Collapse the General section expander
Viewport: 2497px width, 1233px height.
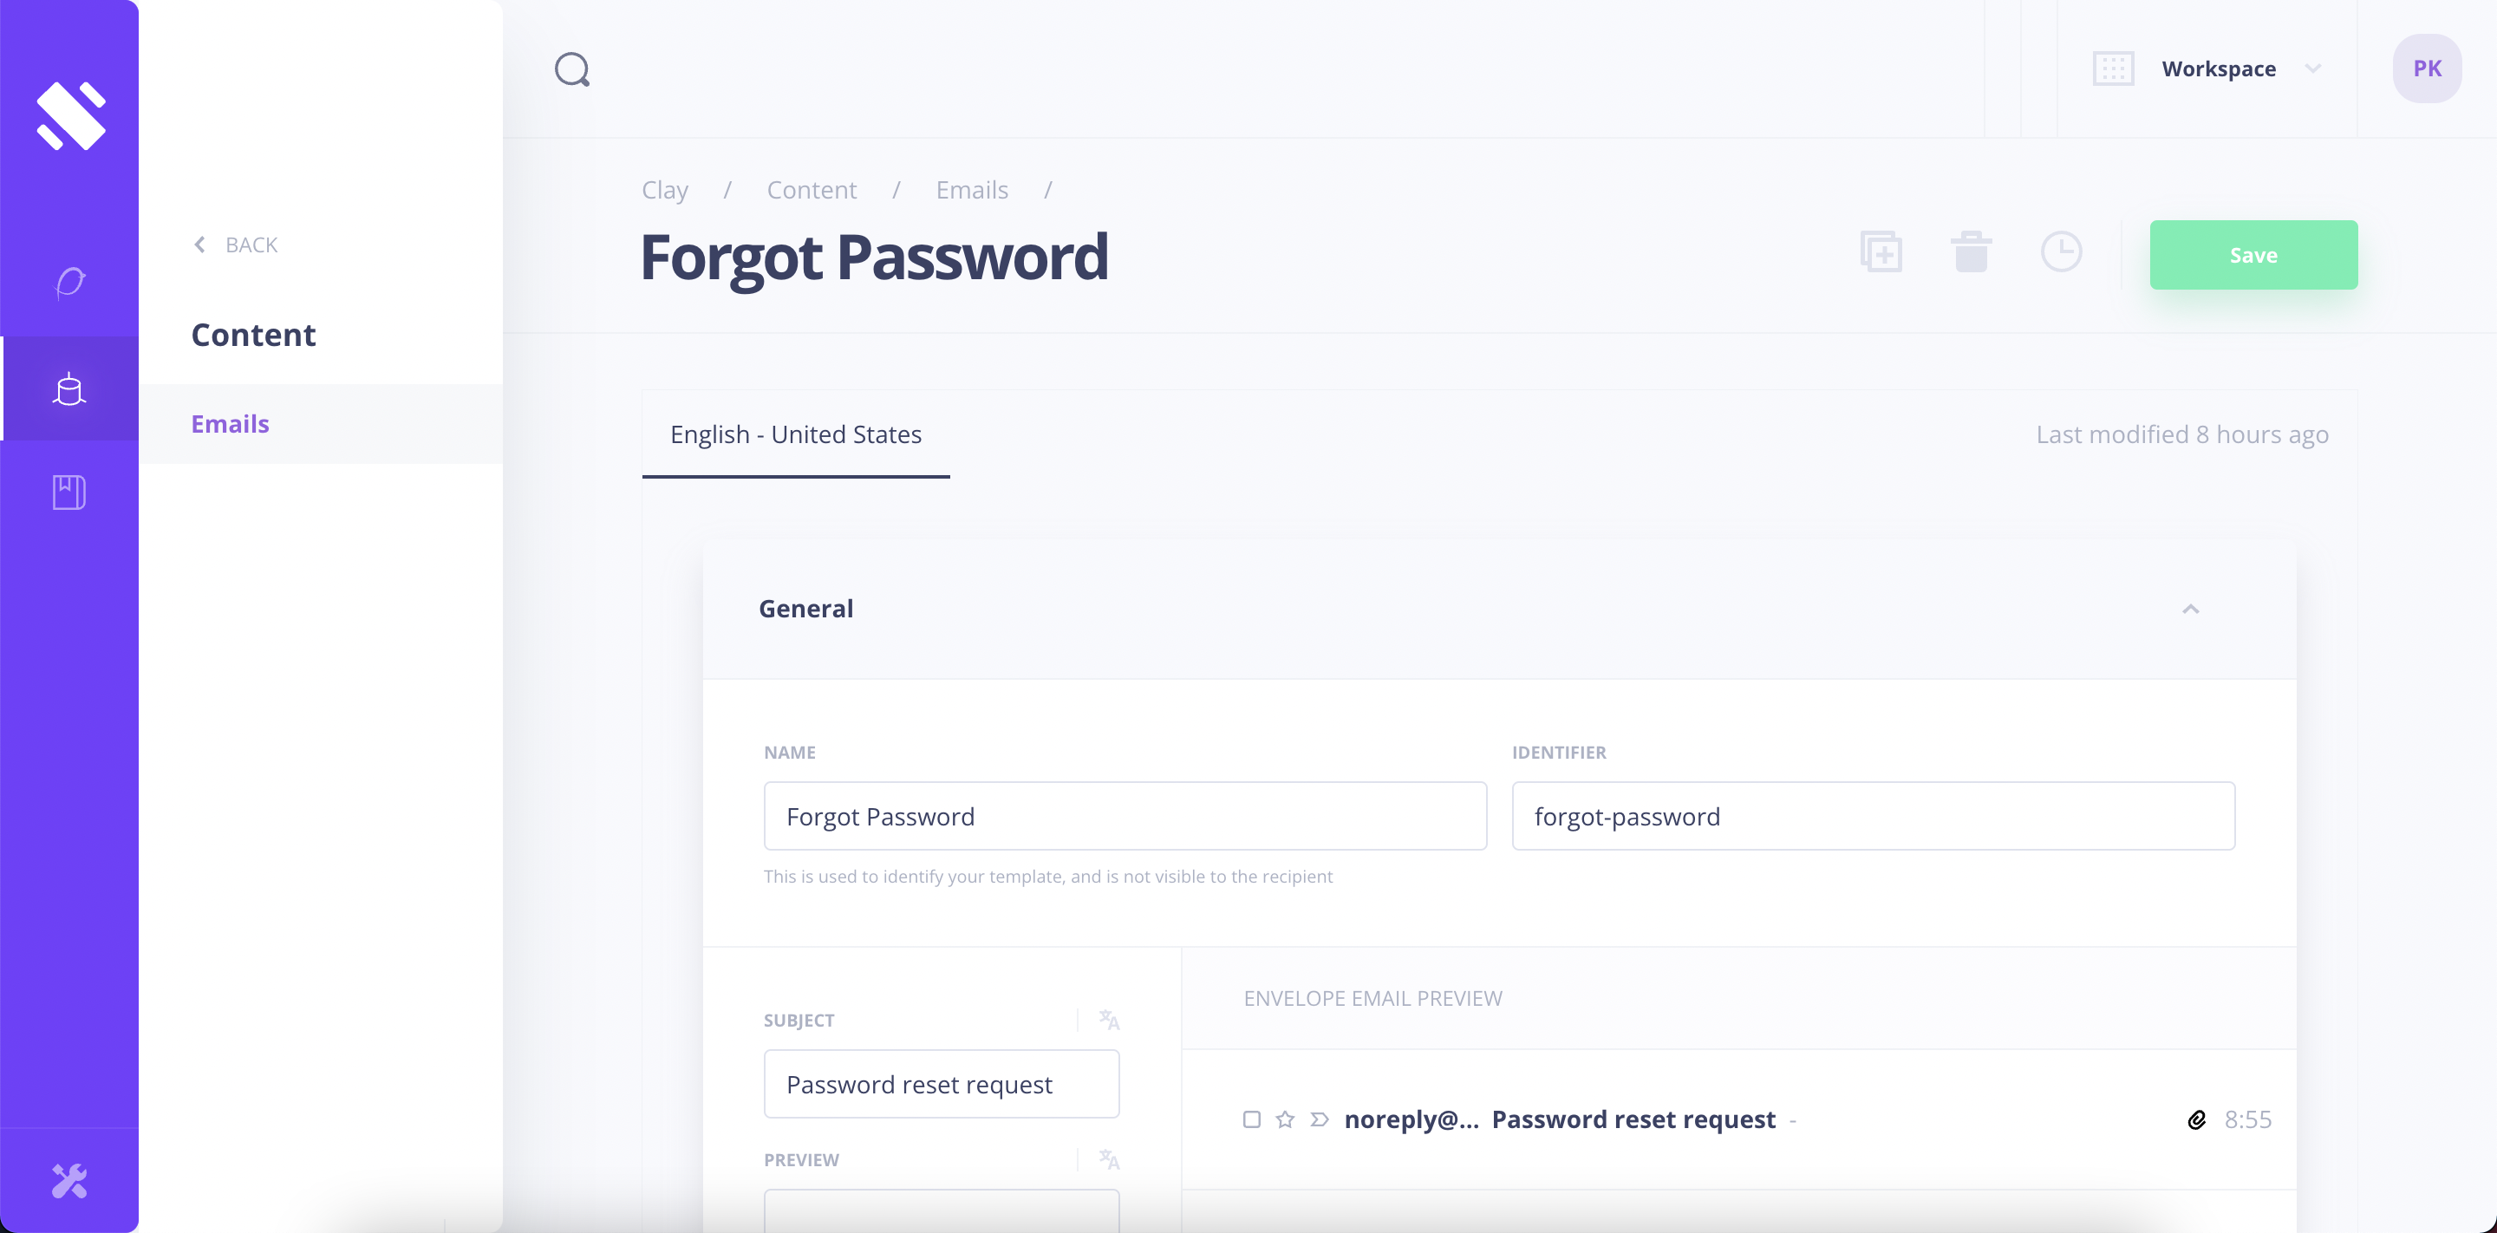click(2188, 607)
